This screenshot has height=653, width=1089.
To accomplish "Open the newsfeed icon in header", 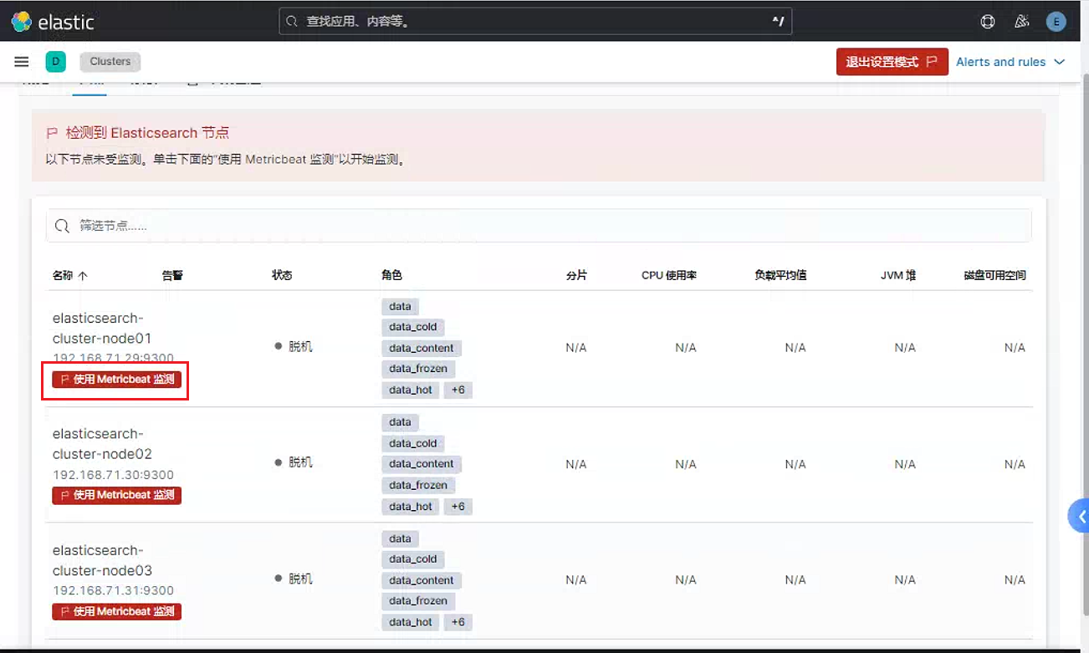I will point(1021,22).
